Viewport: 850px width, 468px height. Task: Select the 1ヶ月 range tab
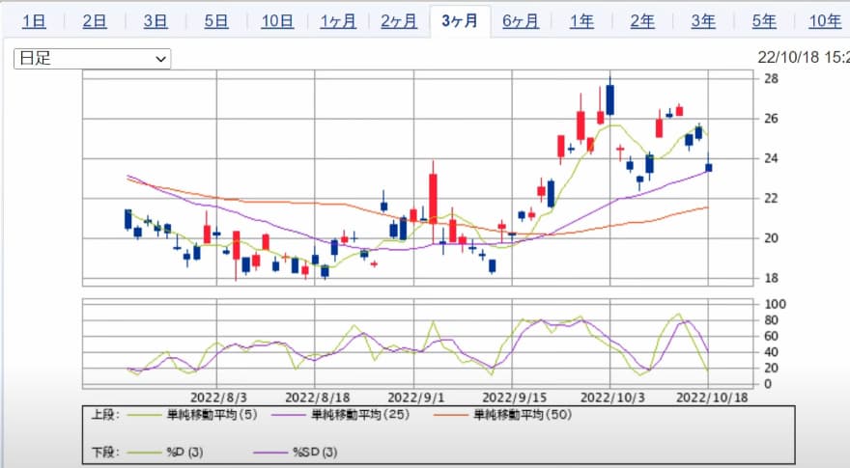(x=338, y=21)
